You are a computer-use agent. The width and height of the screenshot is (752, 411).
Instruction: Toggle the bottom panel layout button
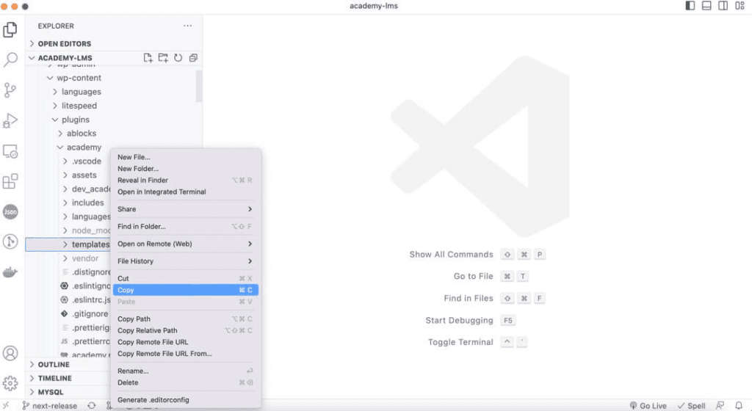[706, 6]
